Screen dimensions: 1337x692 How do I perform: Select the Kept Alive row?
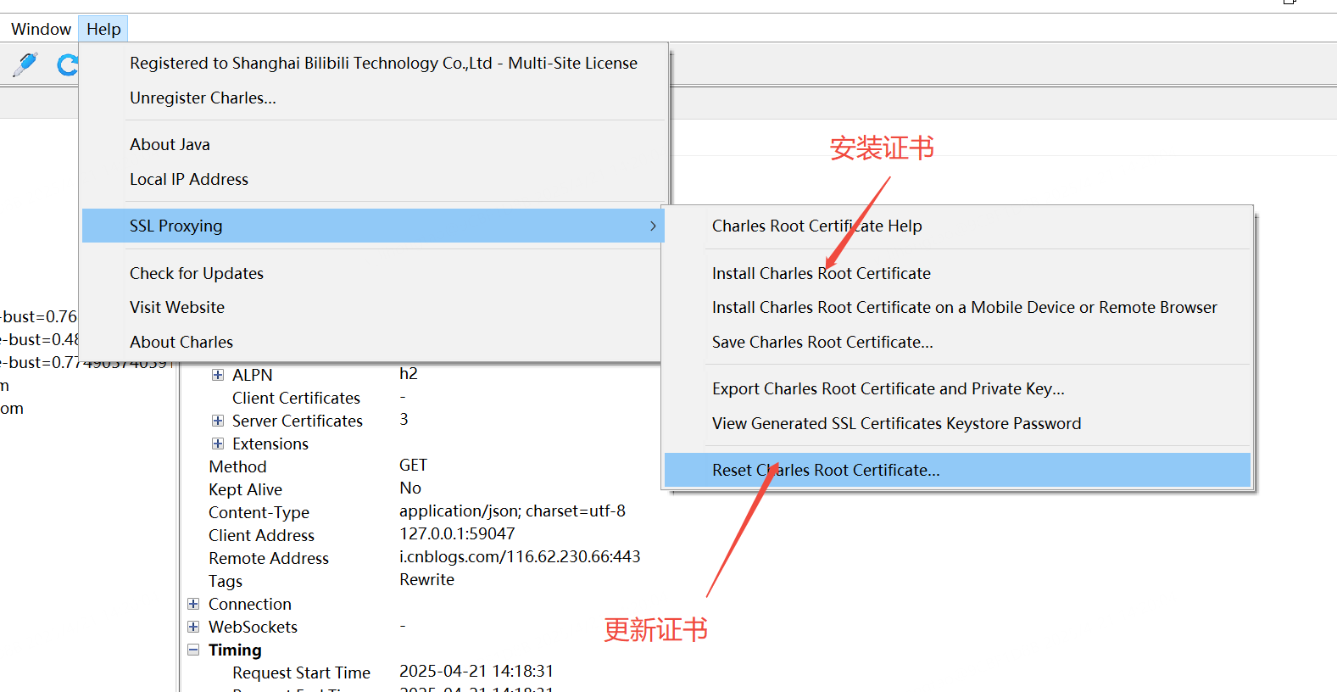(245, 489)
